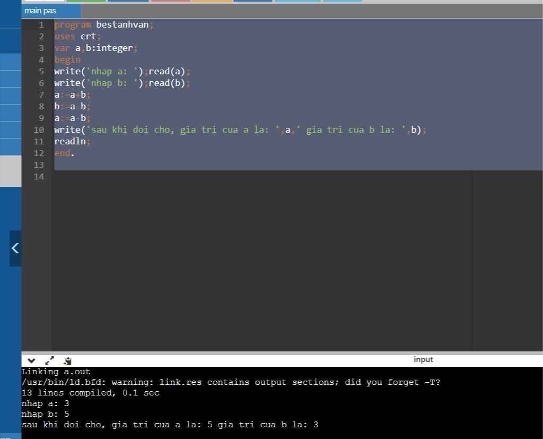Click the 'nhap a: 3' console line
543x439 pixels.
tap(46, 403)
